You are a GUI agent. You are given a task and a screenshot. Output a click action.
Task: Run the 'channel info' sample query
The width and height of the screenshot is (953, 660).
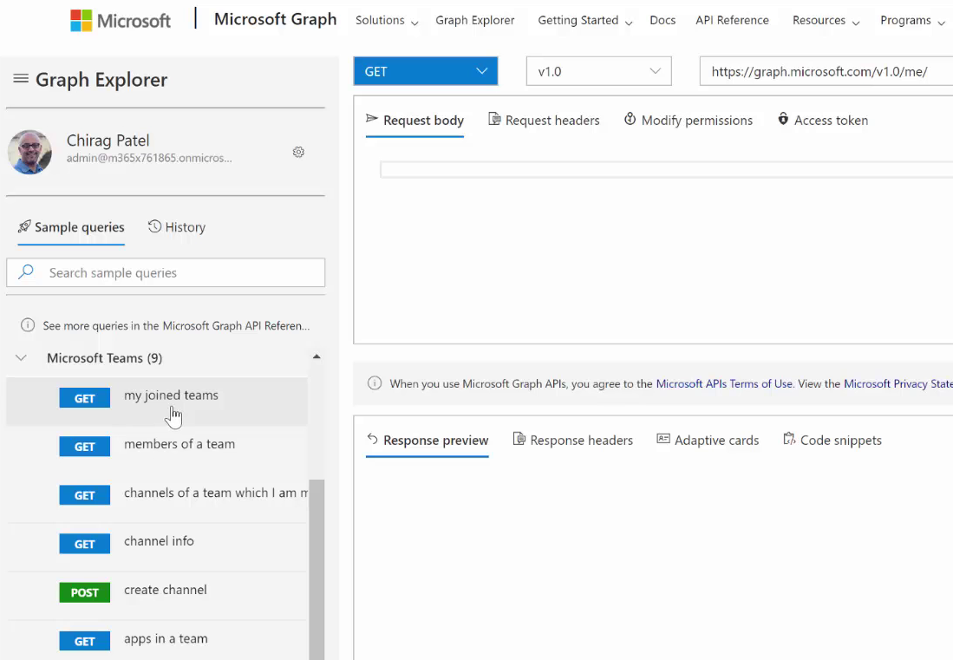(x=157, y=547)
